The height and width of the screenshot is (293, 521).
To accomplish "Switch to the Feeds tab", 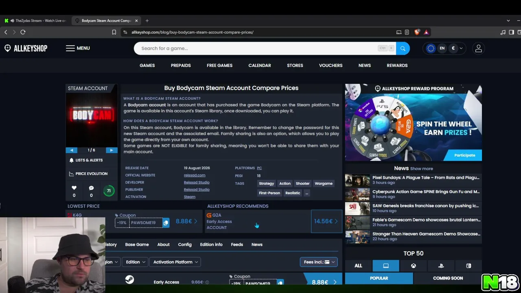I will click(x=237, y=245).
